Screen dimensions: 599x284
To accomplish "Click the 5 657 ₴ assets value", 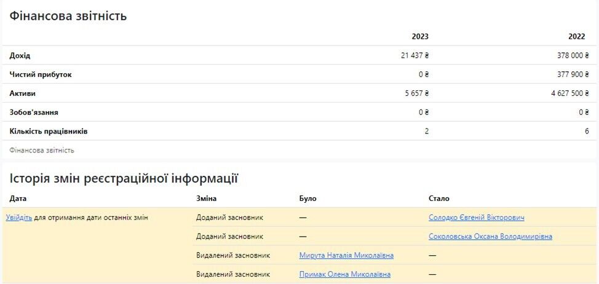I will tap(417, 93).
